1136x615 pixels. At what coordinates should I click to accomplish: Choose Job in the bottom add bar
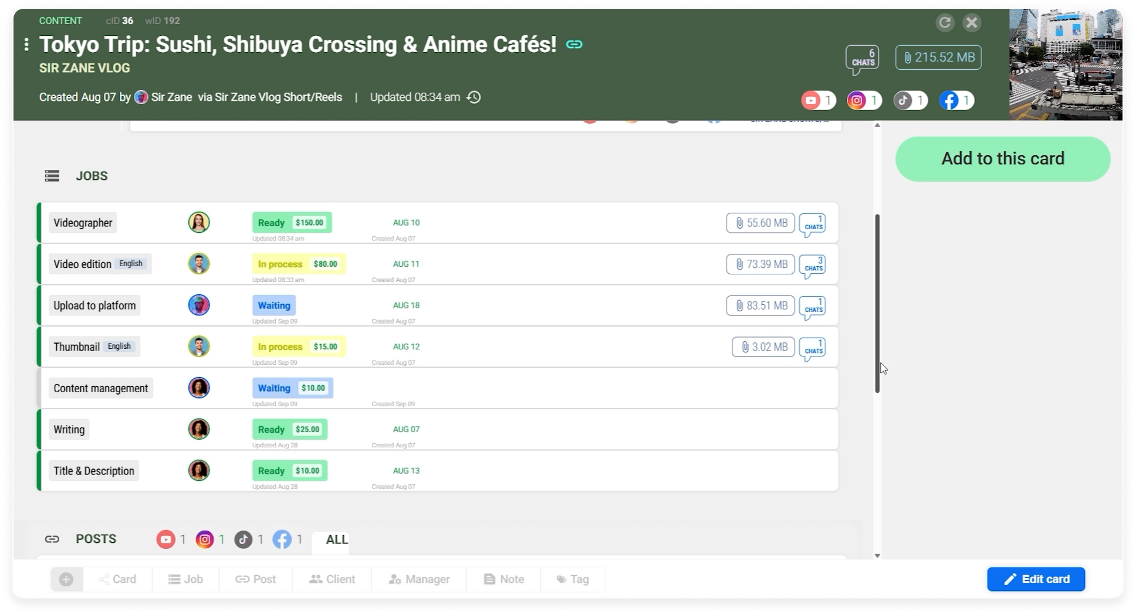tap(185, 579)
